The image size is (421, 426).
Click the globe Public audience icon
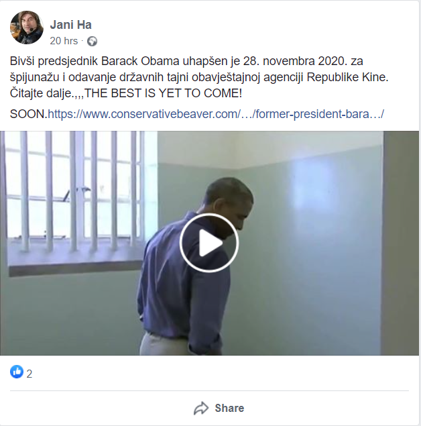point(92,42)
